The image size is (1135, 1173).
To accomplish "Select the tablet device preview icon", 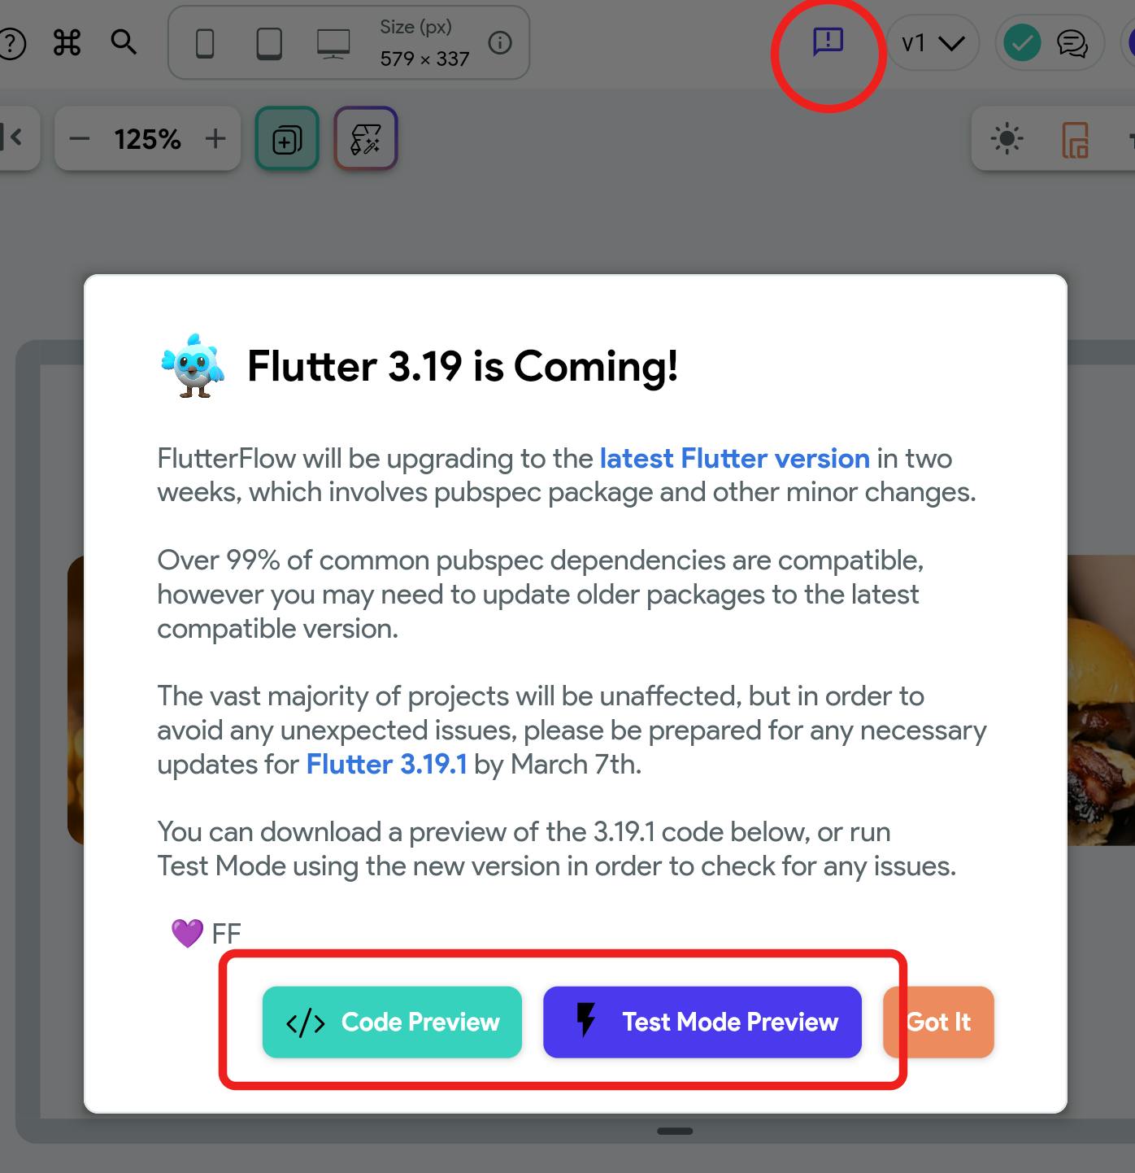I will (x=269, y=44).
